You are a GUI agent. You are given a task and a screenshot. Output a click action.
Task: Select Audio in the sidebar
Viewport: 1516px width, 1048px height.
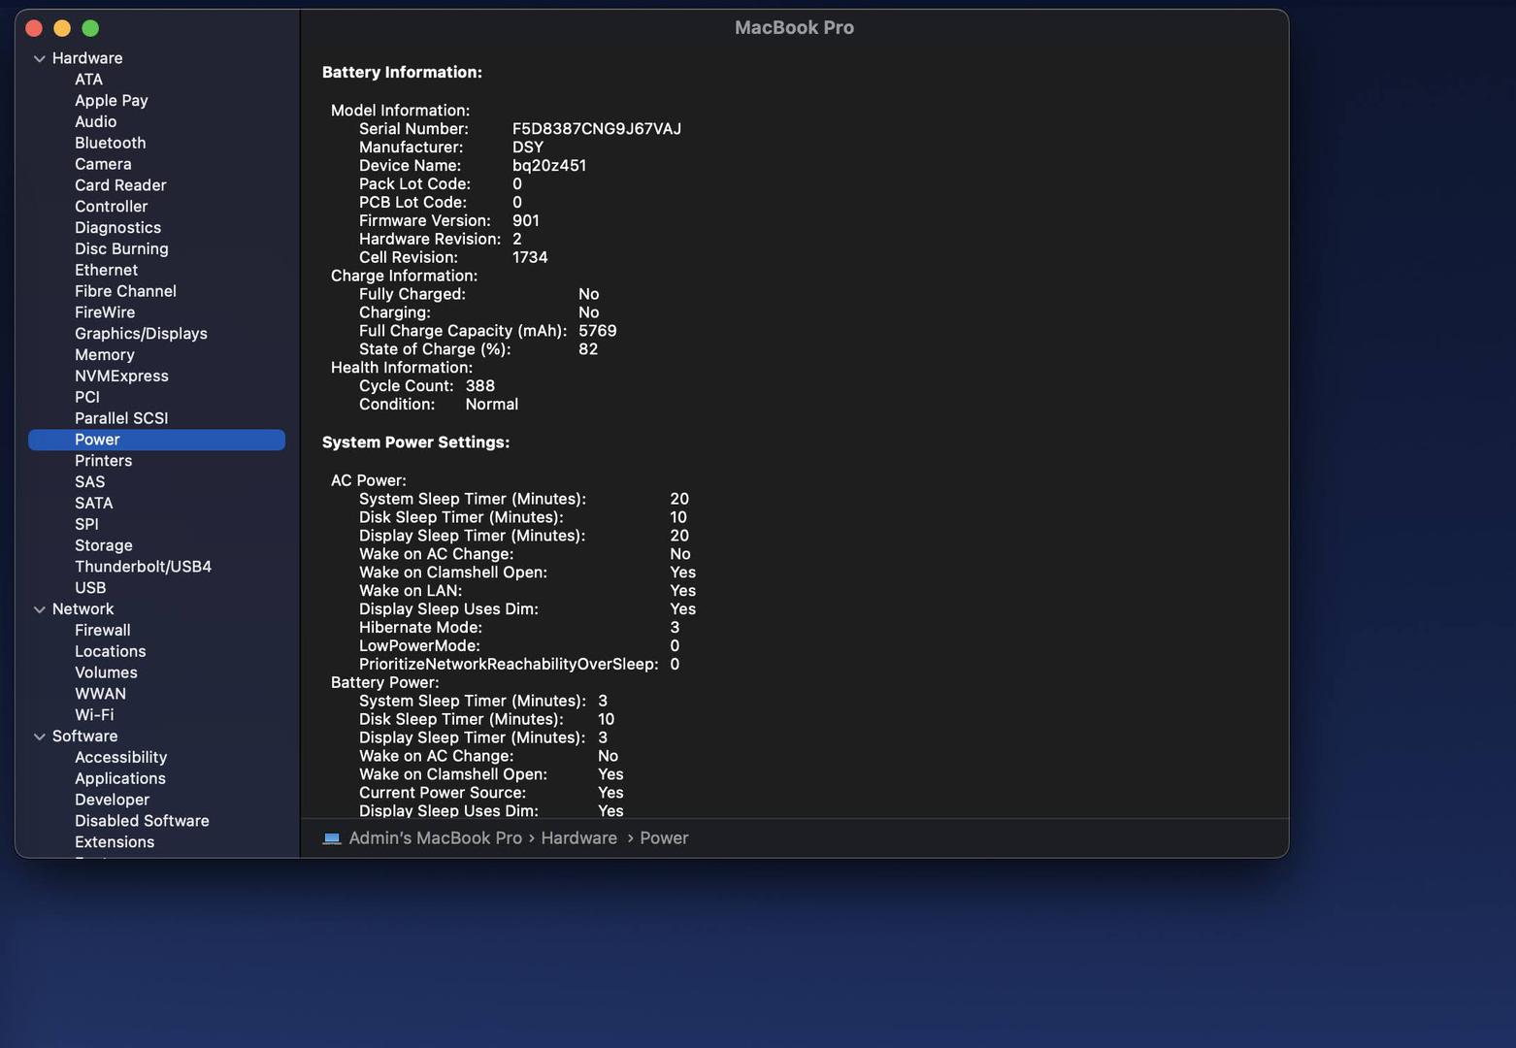[95, 122]
